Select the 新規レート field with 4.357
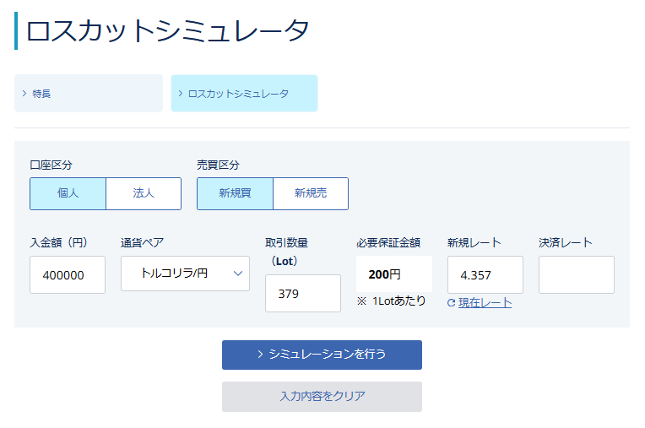 (x=485, y=275)
